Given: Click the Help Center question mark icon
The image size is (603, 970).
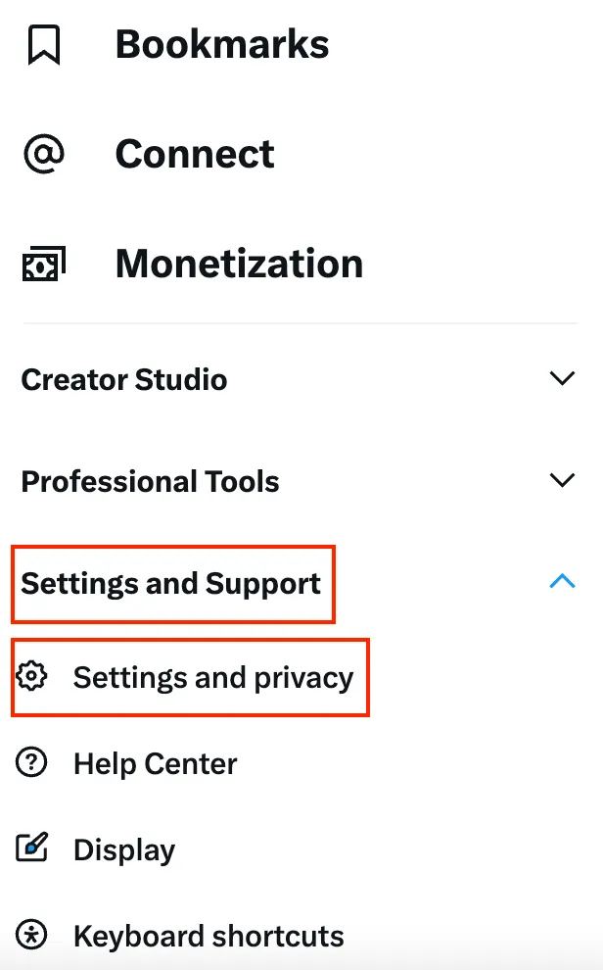Looking at the screenshot, I should 33,763.
